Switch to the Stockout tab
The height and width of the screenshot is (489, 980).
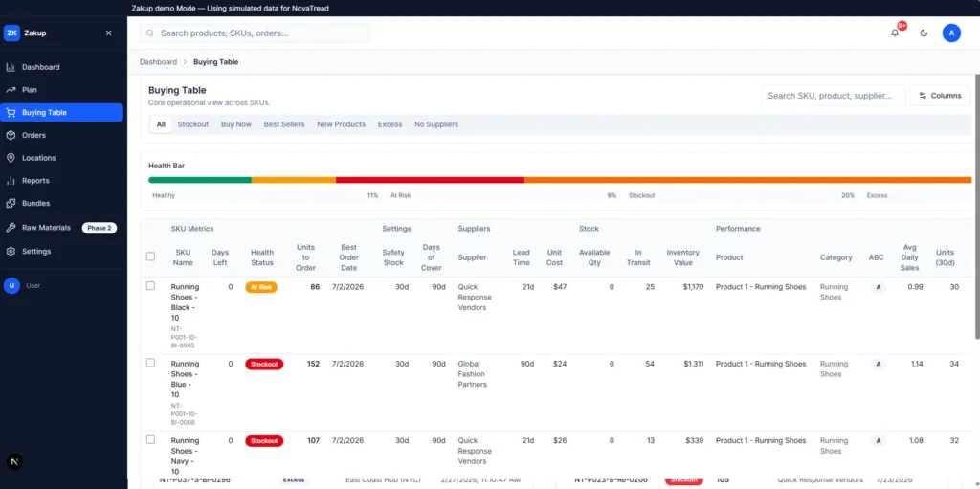pyautogui.click(x=192, y=124)
